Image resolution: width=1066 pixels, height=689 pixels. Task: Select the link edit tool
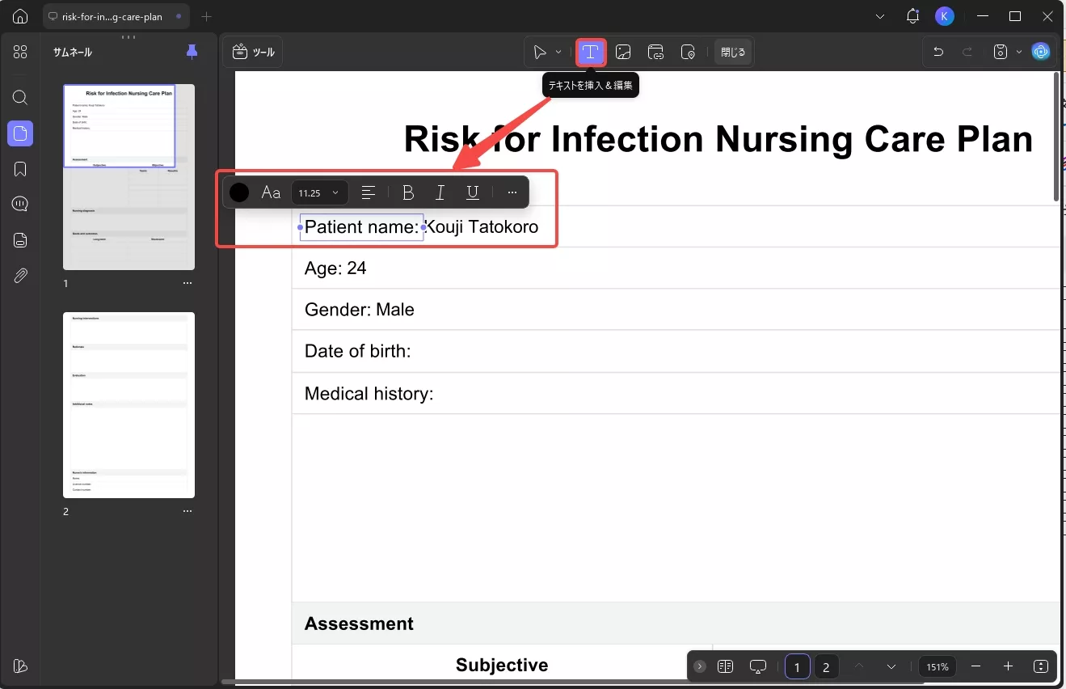[655, 53]
